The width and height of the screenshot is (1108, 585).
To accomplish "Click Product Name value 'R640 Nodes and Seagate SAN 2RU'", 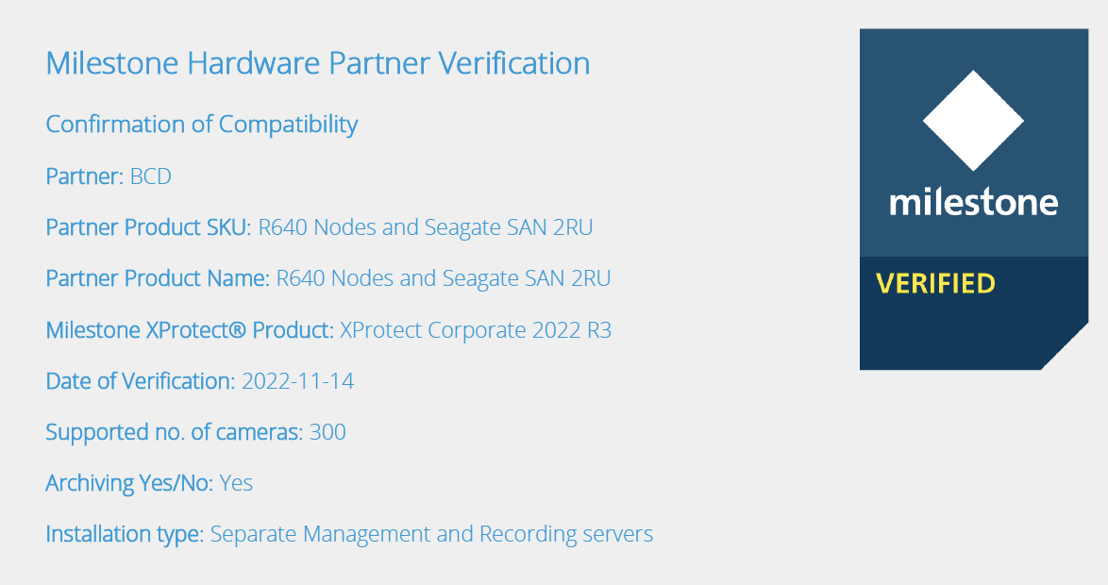I will tap(443, 278).
